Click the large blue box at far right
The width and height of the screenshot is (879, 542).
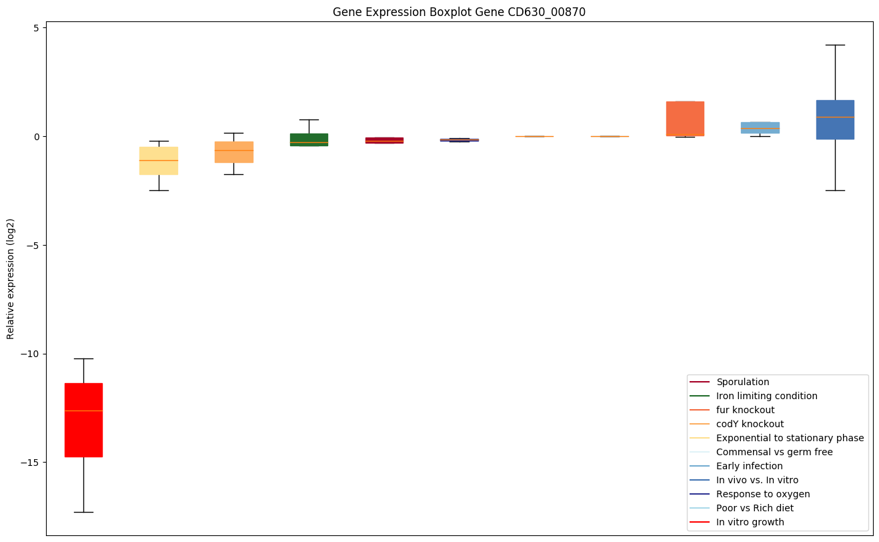[x=835, y=119]
